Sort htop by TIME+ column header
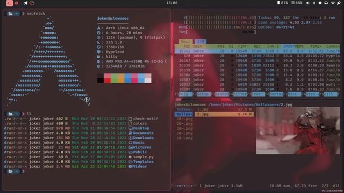 [316, 47]
